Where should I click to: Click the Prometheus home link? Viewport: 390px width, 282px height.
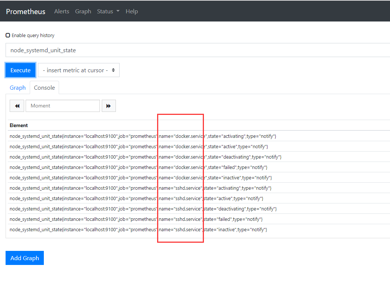click(25, 11)
